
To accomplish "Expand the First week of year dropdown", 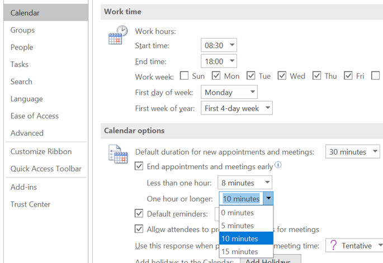I will click(x=237, y=108).
